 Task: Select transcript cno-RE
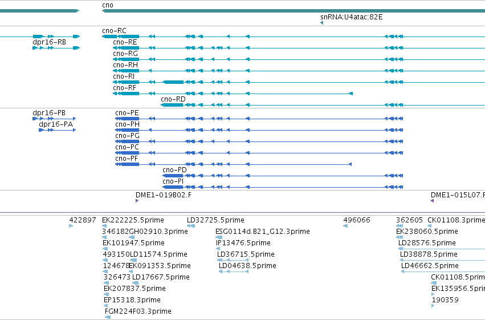tap(125, 42)
